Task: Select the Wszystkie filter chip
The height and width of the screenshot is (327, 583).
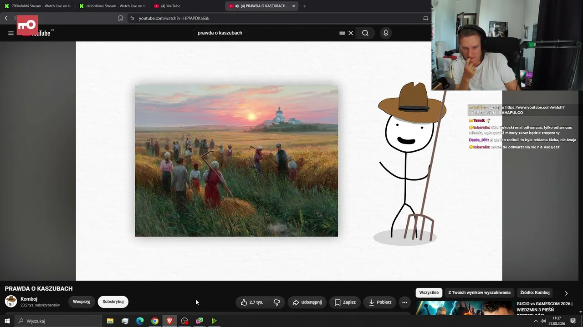Action: pyautogui.click(x=429, y=292)
